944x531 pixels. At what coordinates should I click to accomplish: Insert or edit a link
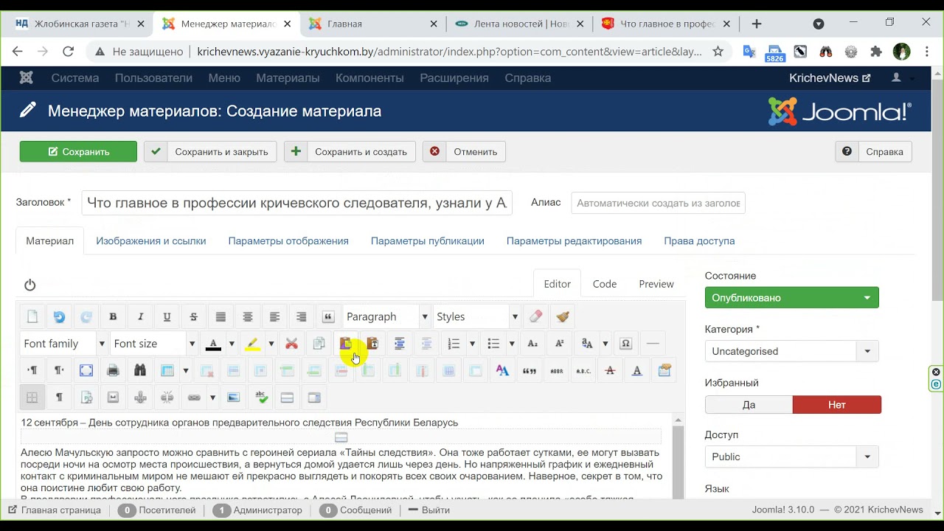[x=194, y=398]
